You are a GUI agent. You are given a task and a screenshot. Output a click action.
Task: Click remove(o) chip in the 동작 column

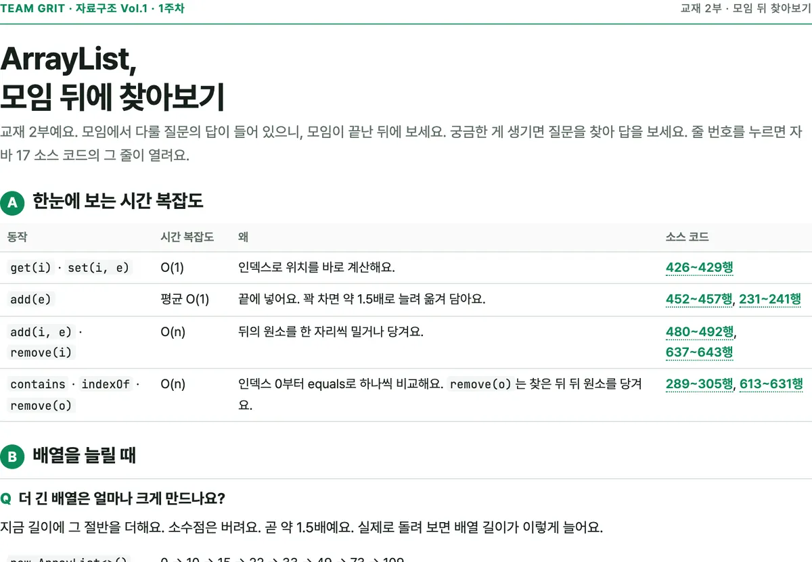click(41, 405)
